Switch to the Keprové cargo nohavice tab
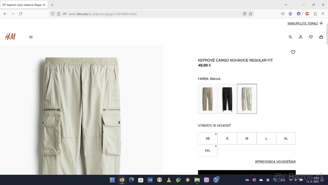Screen dimensions: 328x185 pyautogui.click(x=22, y=5)
